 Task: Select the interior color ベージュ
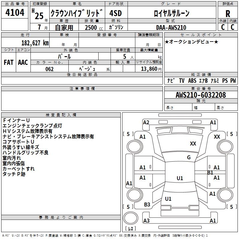(x=87, y=69)
